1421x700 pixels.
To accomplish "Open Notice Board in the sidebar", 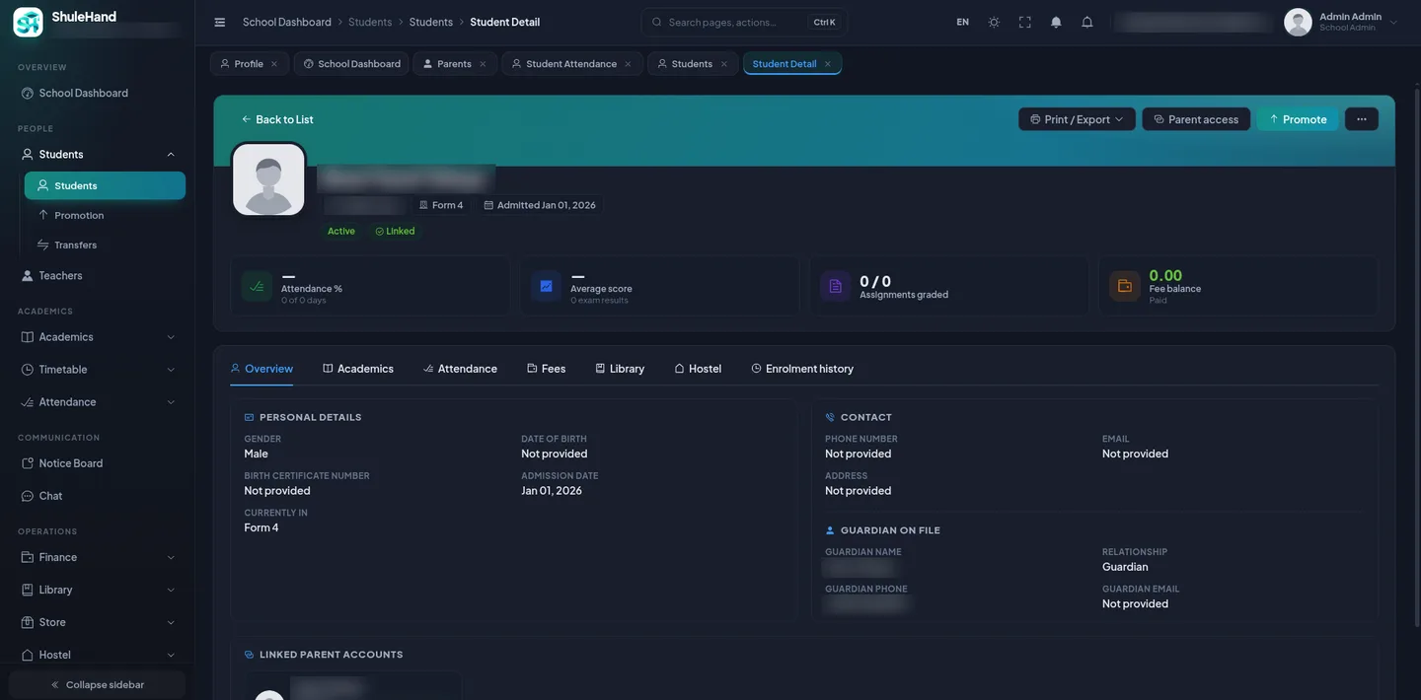I will [x=97, y=463].
